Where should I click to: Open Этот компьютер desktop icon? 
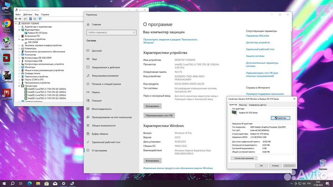click(x=6, y=8)
